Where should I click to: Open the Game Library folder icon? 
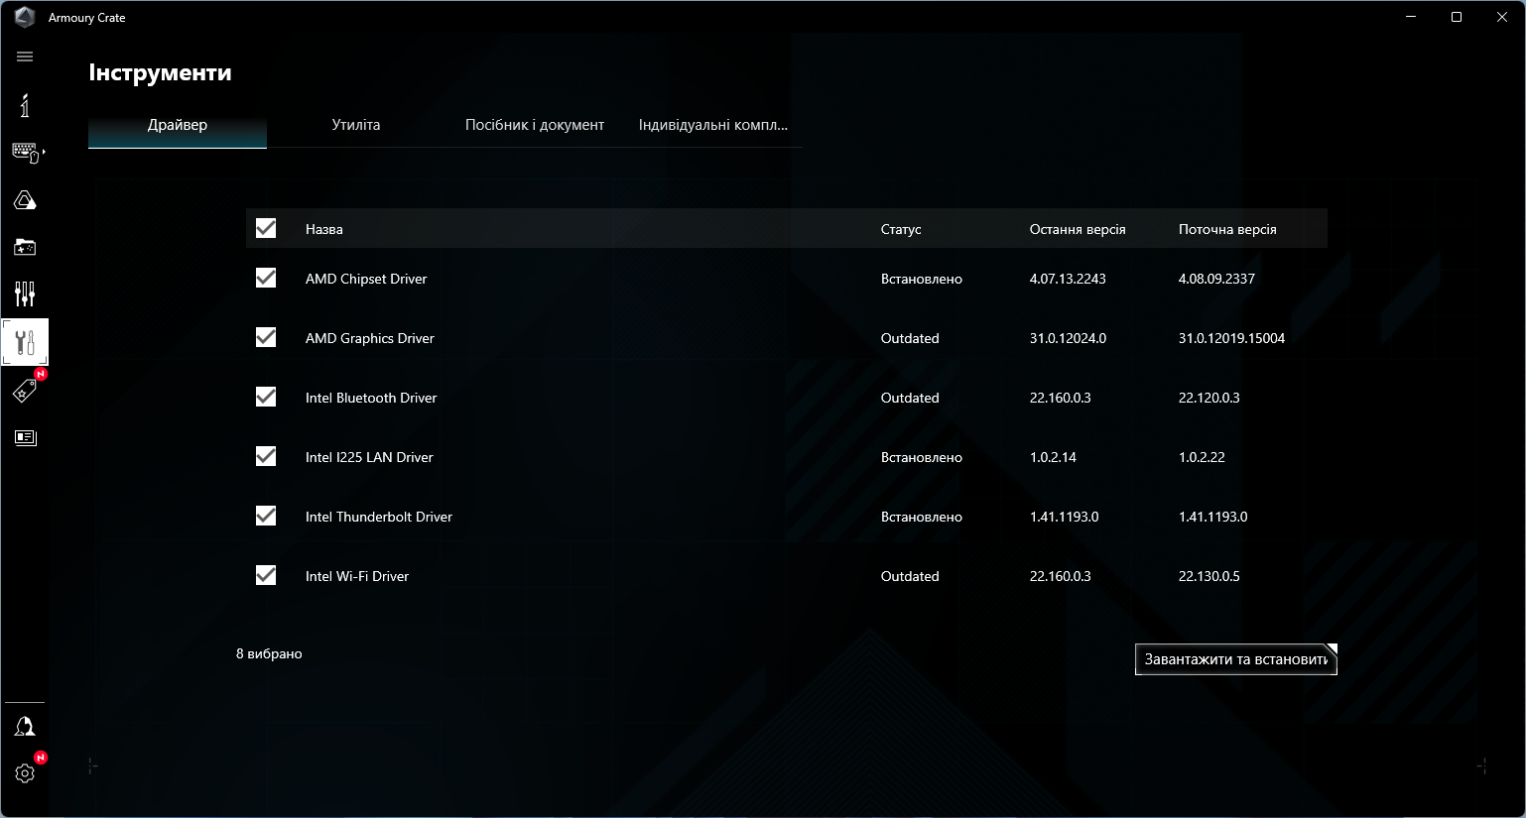click(25, 247)
